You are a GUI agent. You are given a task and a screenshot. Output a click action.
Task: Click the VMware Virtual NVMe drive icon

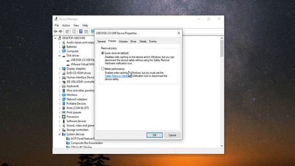[68, 65]
